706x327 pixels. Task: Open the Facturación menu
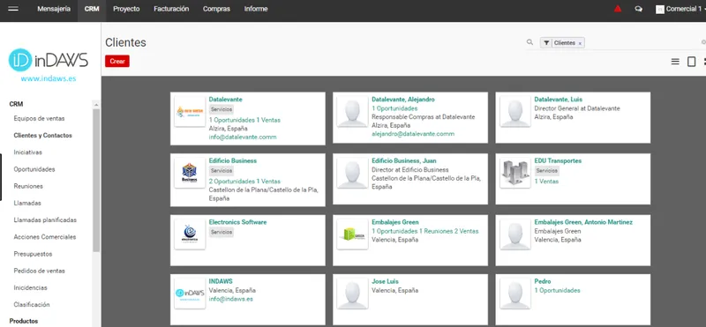tap(171, 9)
